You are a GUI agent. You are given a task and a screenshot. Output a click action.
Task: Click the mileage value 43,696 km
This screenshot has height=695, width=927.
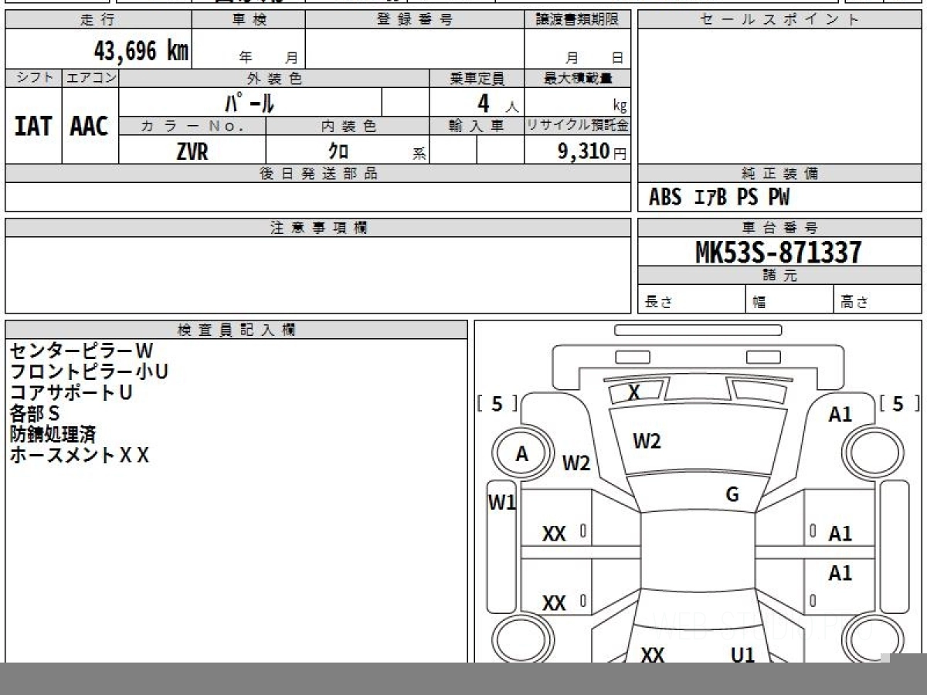point(141,51)
